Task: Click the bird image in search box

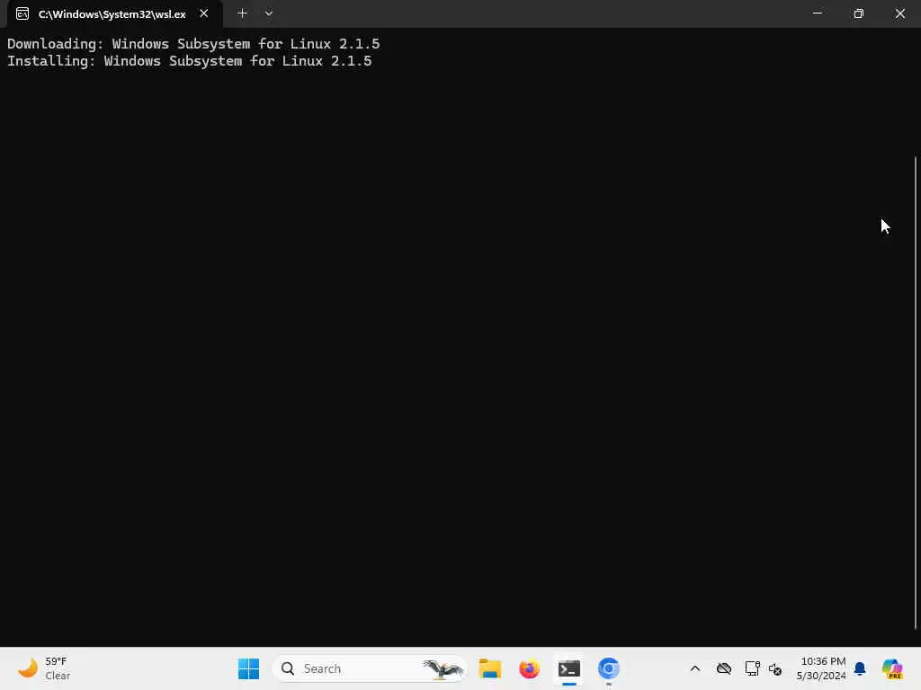Action: click(x=443, y=668)
